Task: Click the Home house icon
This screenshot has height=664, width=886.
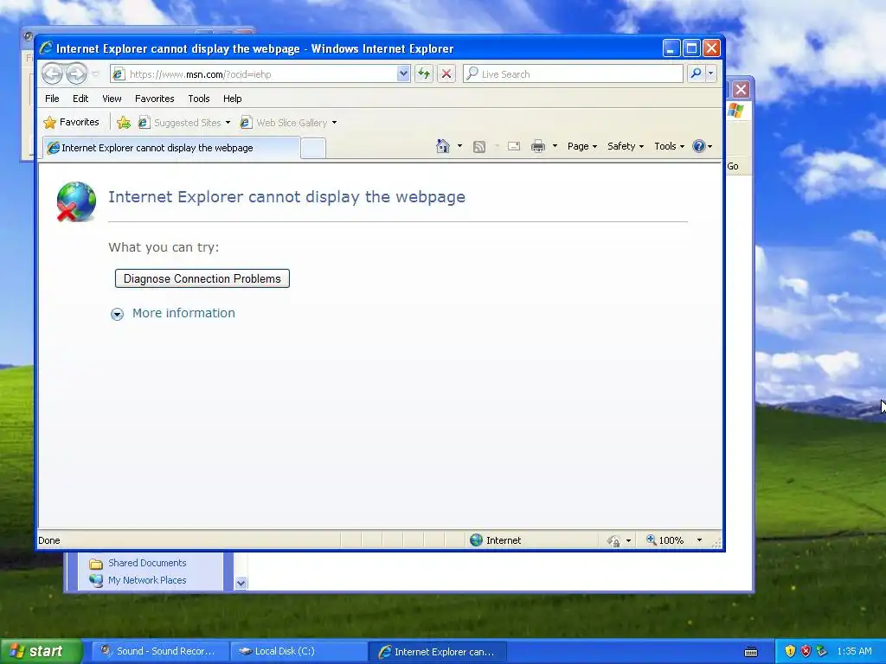Action: pos(443,146)
